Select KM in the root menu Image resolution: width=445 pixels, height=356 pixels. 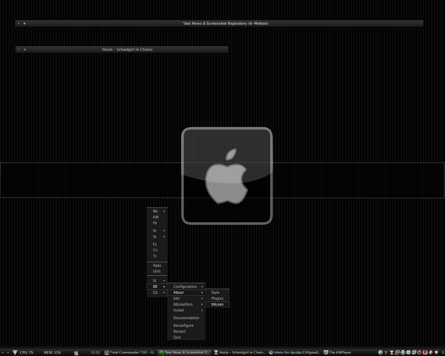(157, 217)
